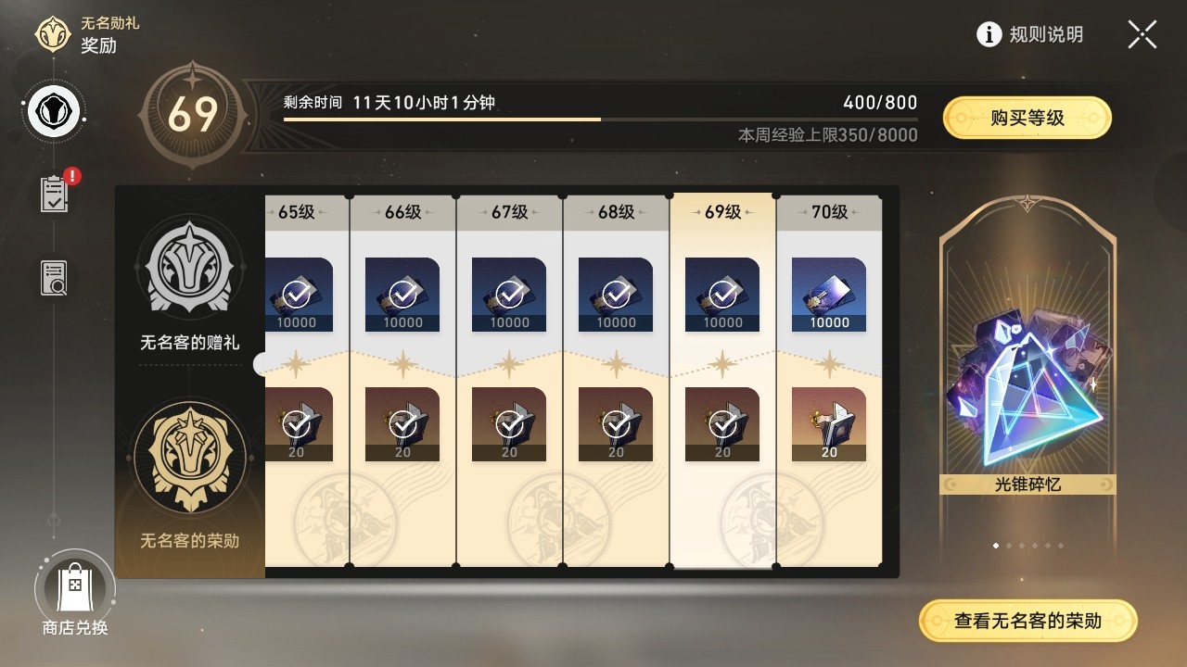Click the 70级 level column header
The width and height of the screenshot is (1187, 667).
click(829, 212)
